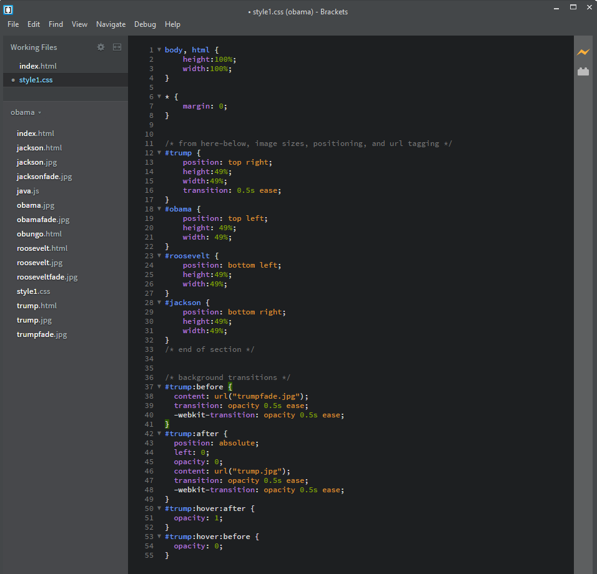Screen dimensions: 597x574
Task: Open Working Files settings gear
Action: pyautogui.click(x=101, y=47)
